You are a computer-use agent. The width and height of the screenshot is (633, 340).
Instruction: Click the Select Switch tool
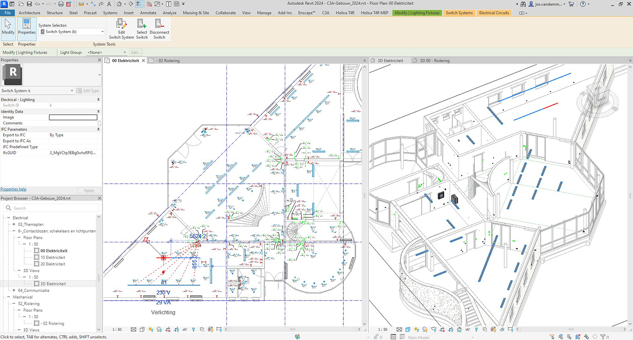click(x=142, y=29)
